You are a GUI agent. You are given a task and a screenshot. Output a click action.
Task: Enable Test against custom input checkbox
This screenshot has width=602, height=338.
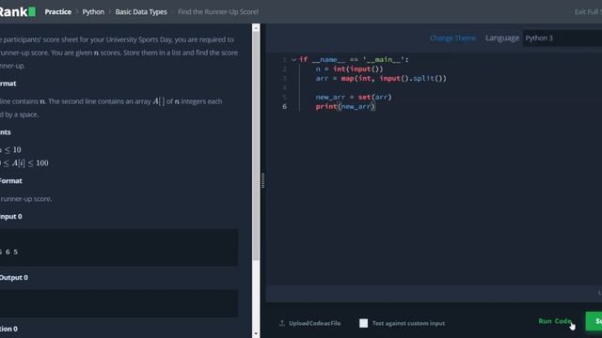[364, 323]
